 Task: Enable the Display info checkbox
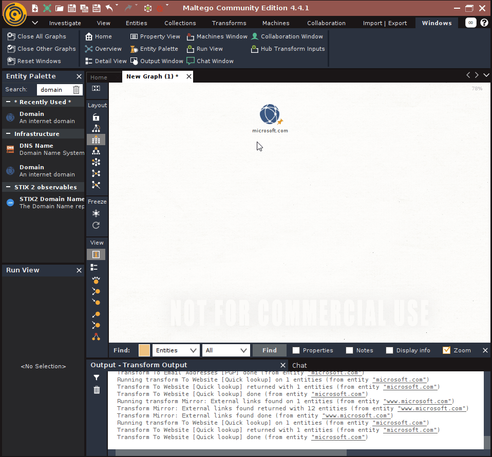click(x=389, y=350)
